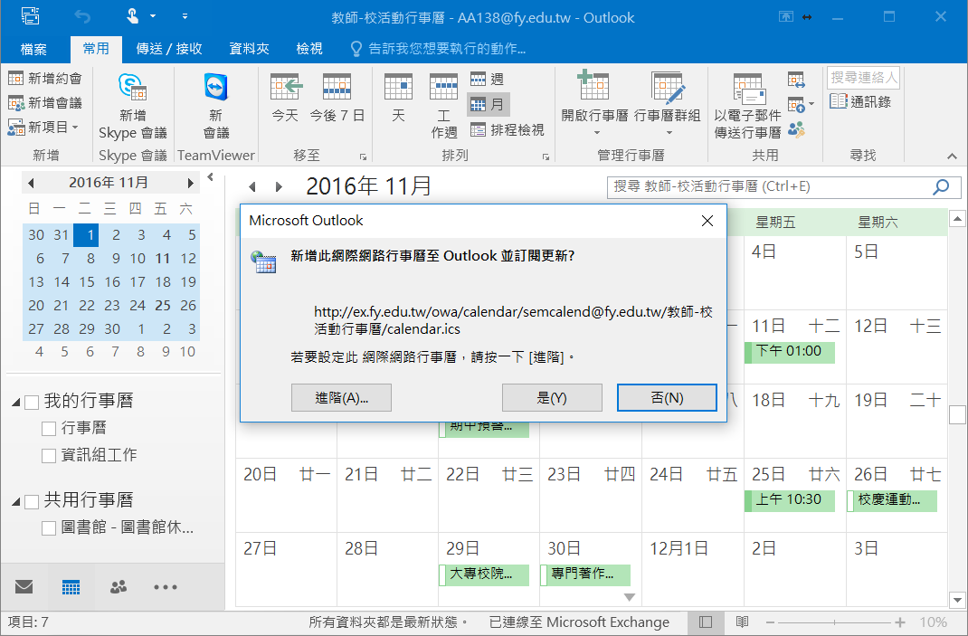968x636 pixels.
Task: Click the 搜尋連絡人 search box
Action: (x=863, y=77)
